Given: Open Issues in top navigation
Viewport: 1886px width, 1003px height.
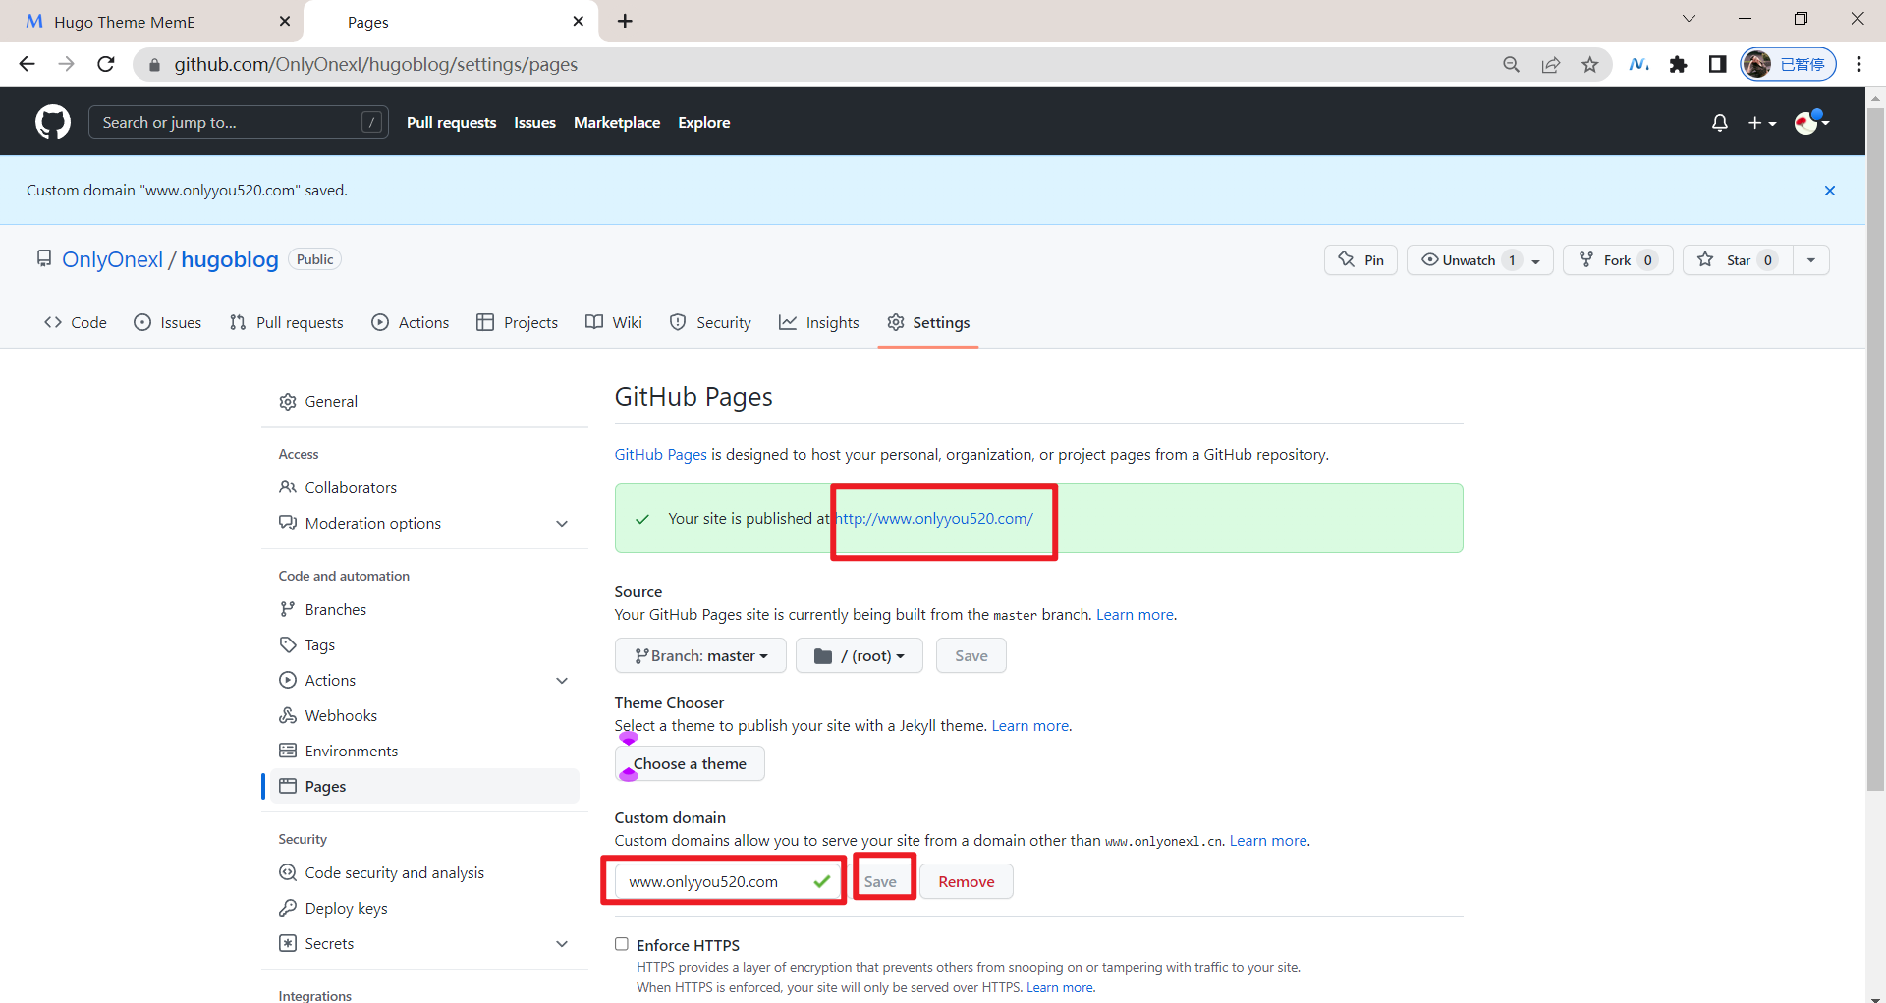Looking at the screenshot, I should click(x=534, y=123).
